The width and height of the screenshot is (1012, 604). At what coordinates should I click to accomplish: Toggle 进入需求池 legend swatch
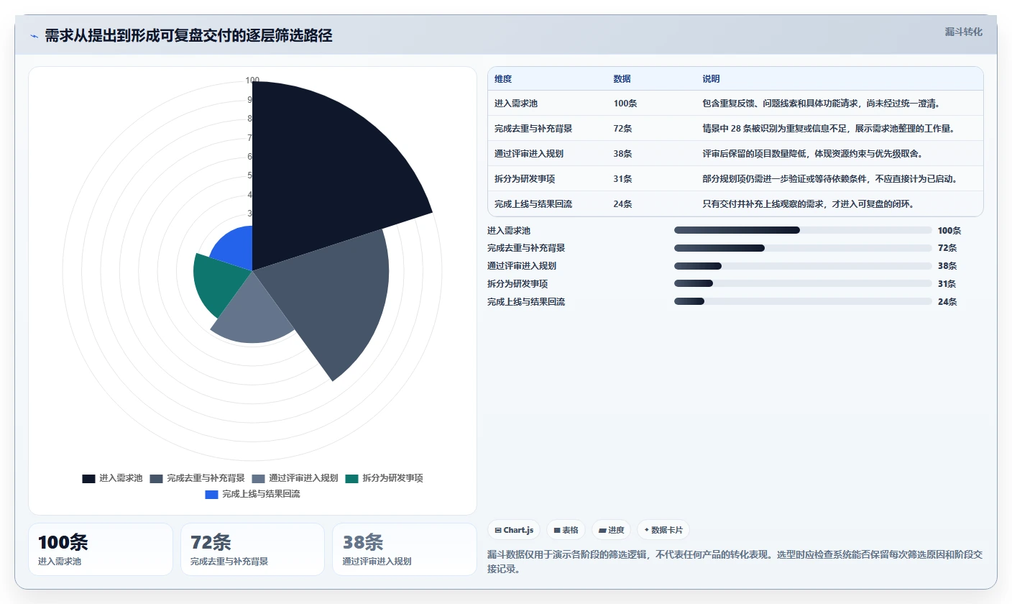(88, 478)
